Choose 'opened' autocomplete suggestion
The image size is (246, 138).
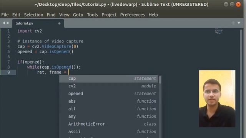tap(108, 94)
